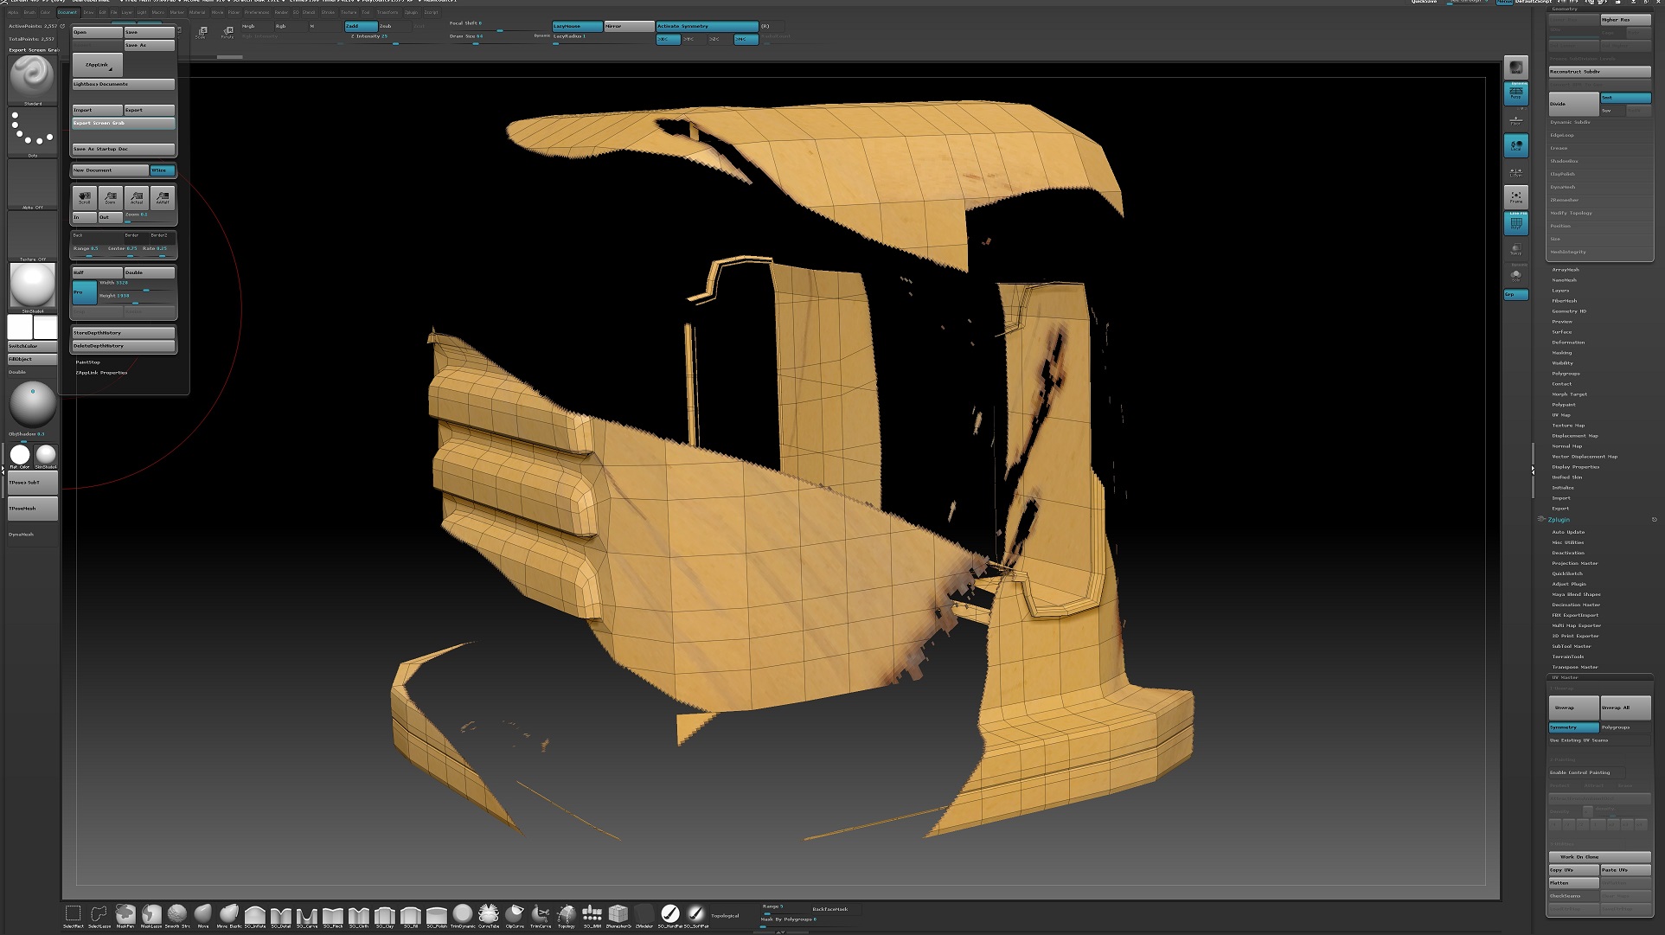The height and width of the screenshot is (935, 1665).
Task: Click the Divide button
Action: [x=1573, y=104]
